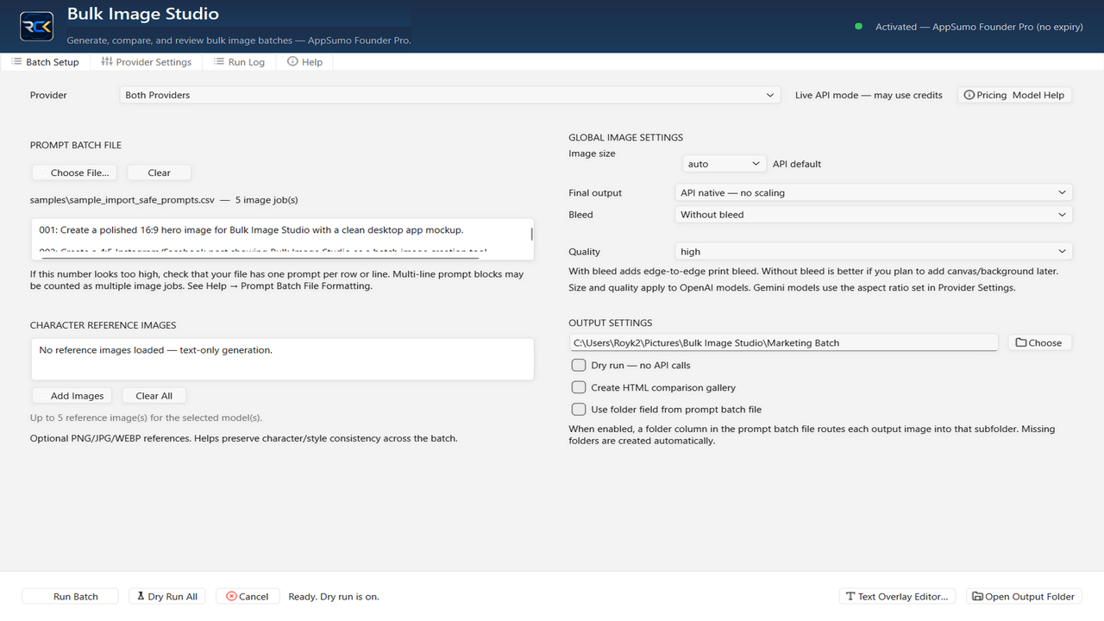Click into the output folder path field
The height and width of the screenshot is (621, 1104).
point(784,342)
